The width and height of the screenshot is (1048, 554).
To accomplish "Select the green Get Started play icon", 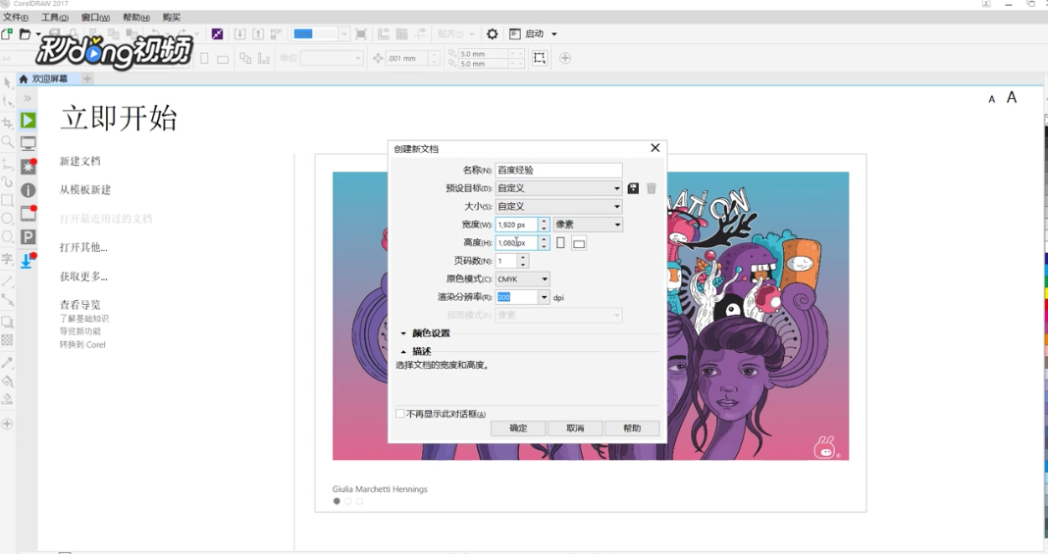I will tap(28, 121).
